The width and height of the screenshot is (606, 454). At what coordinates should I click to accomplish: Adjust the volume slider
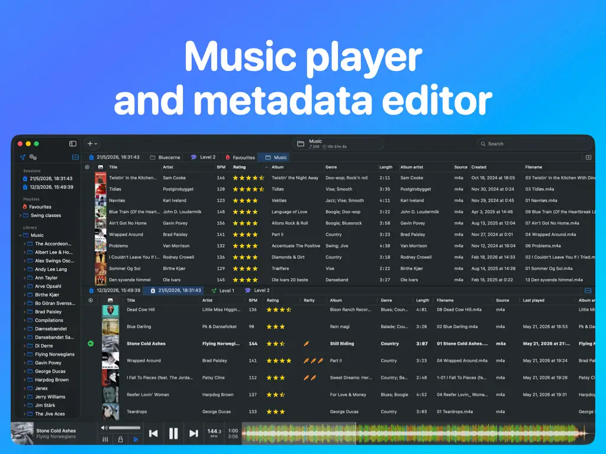[x=124, y=428]
